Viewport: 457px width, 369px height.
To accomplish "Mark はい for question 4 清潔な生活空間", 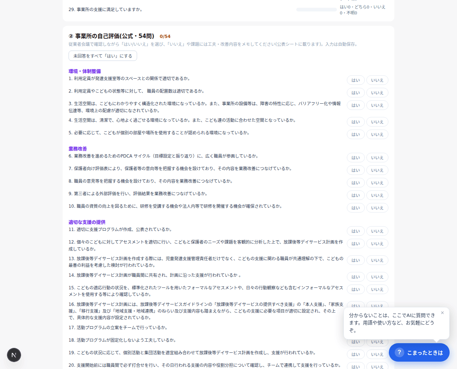I will pos(356,122).
